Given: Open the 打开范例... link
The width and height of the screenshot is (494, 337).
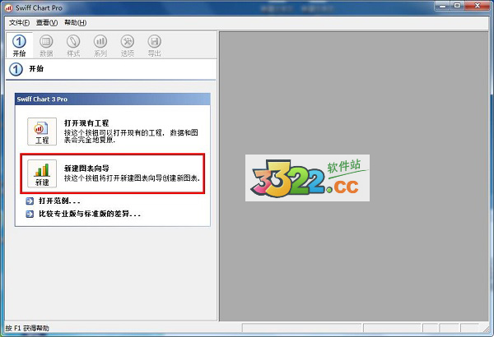Looking at the screenshot, I should [59, 201].
